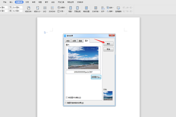
Task: Toggle 随图形旋转填充效果 checkbox
Action: 65,103
